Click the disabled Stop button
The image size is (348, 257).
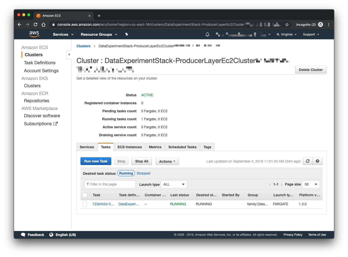(121, 161)
